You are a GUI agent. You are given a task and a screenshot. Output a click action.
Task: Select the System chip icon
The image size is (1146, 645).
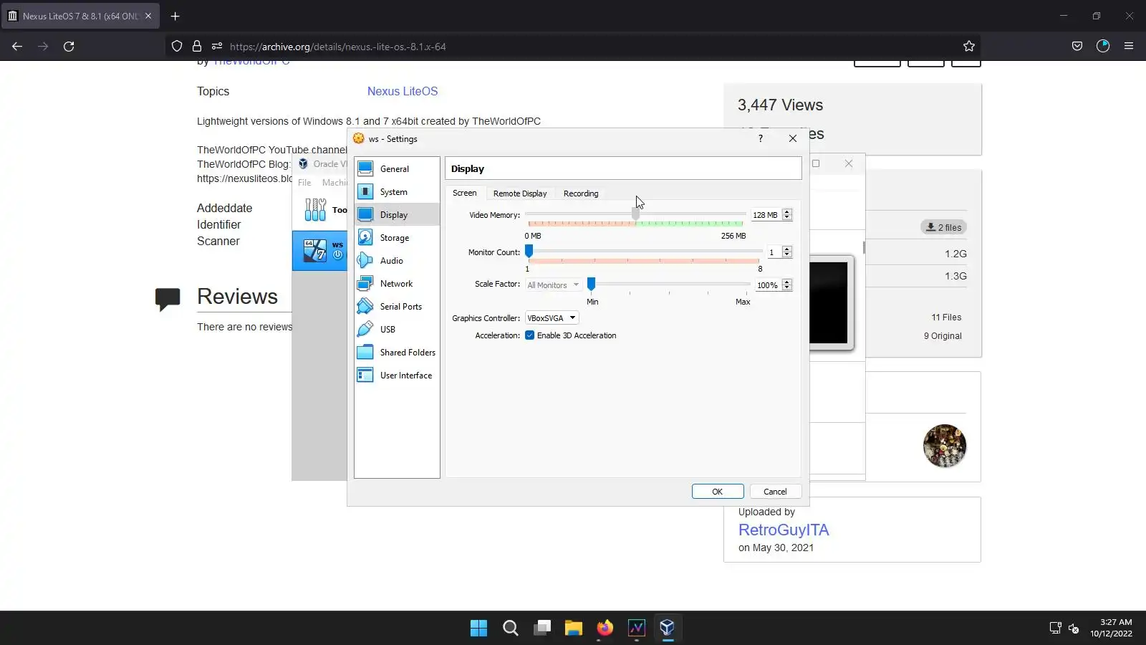point(365,191)
